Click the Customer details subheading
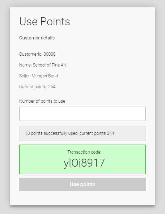Image resolution: width=165 pixels, height=214 pixels. (37, 38)
